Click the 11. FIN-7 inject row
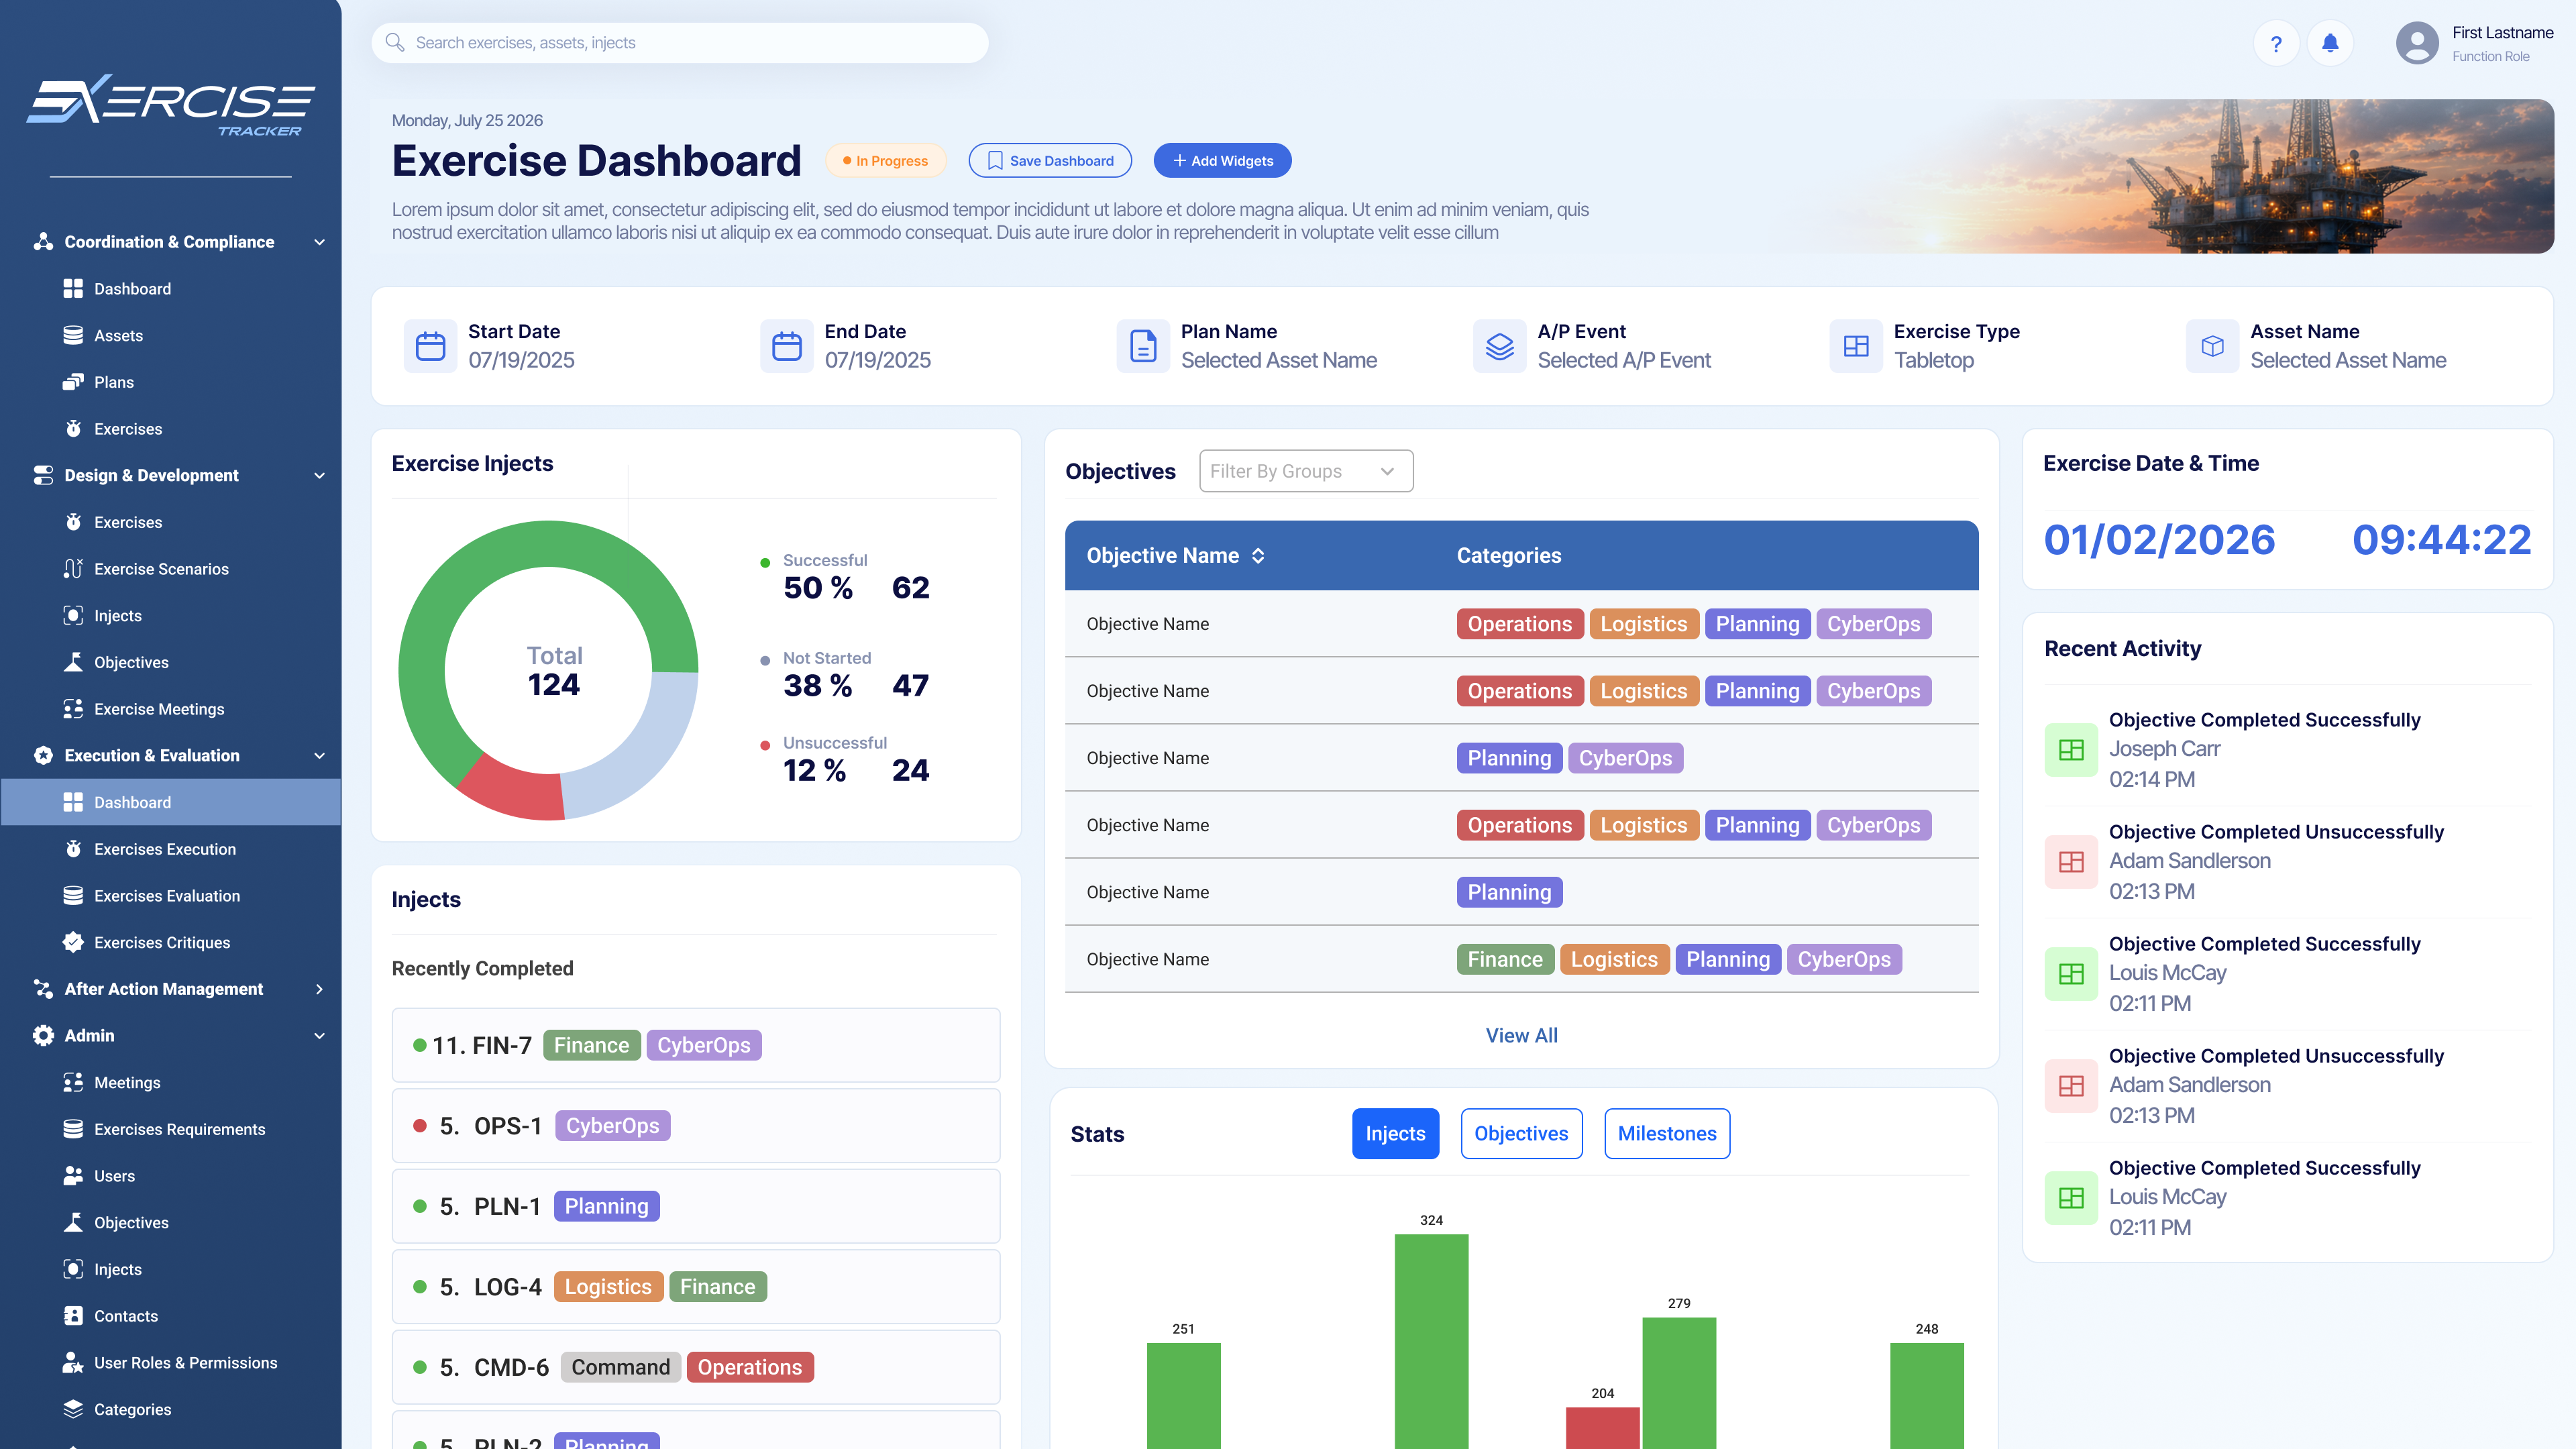Viewport: 2576px width, 1449px height. point(696,1045)
